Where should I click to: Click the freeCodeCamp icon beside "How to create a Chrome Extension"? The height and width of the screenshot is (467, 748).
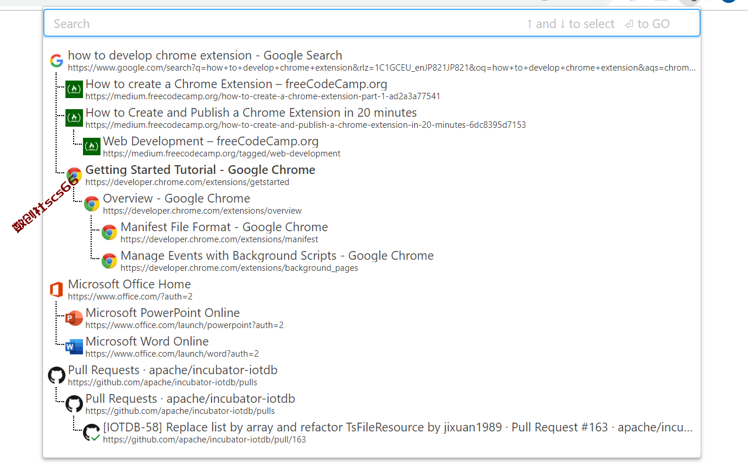point(74,89)
